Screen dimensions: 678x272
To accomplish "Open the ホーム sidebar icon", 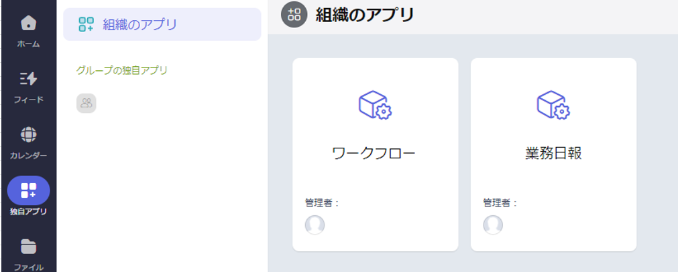I will 29,23.
